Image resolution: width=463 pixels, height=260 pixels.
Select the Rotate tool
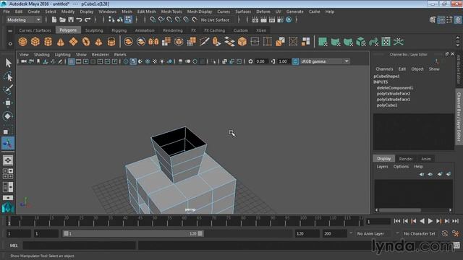pos(8,116)
